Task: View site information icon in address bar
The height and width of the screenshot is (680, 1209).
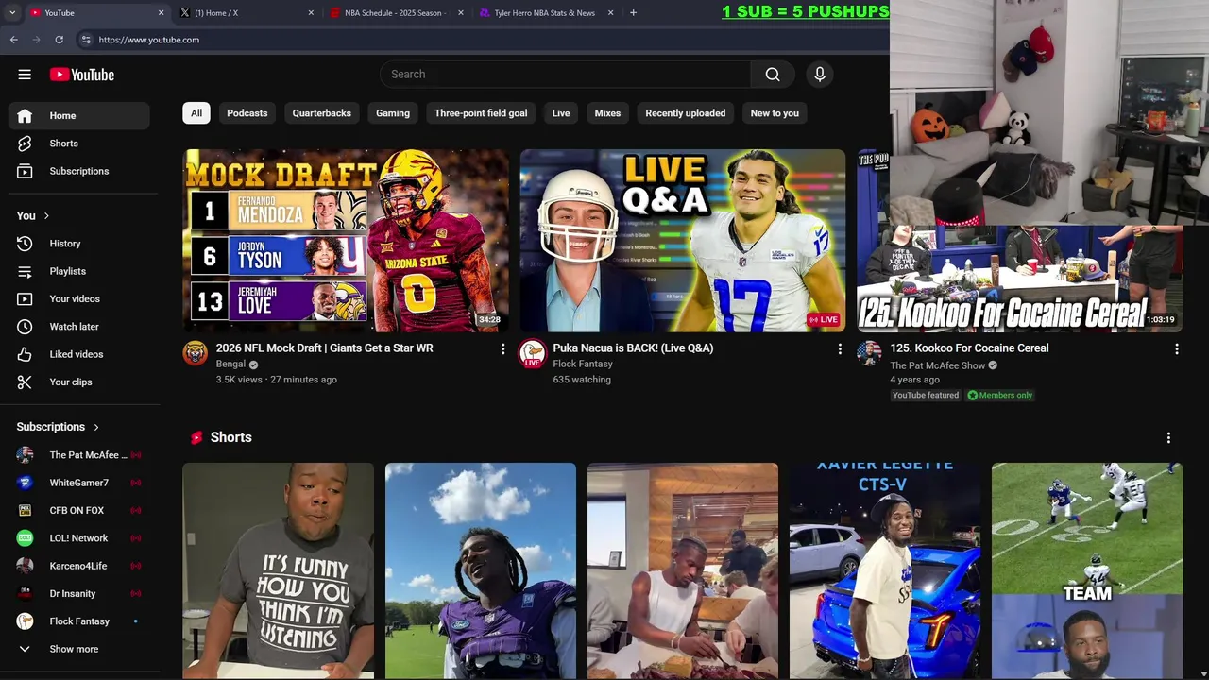Action: tap(85, 40)
